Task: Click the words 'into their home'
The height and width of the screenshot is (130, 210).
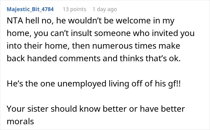Action: [37, 46]
